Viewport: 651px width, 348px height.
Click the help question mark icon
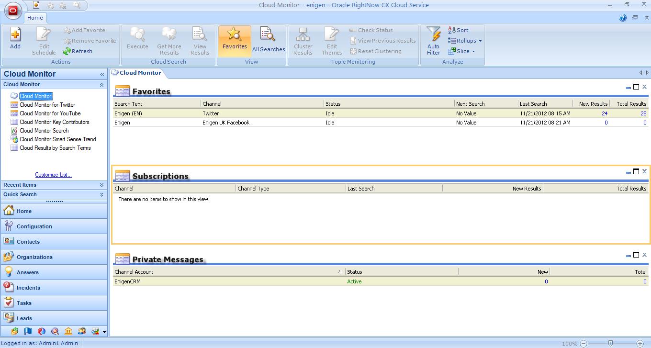coord(623,18)
